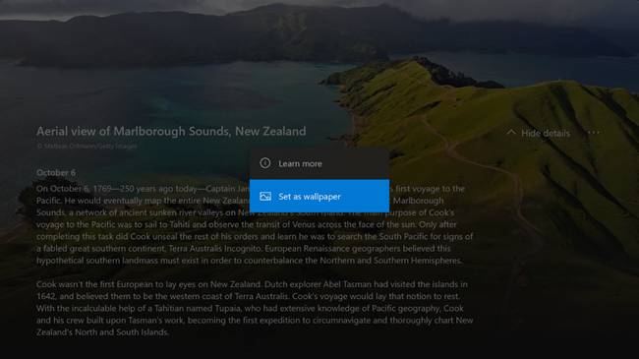Viewport: 639px width, 359px height.
Task: Click the October 6 date heading
Action: click(x=56, y=172)
